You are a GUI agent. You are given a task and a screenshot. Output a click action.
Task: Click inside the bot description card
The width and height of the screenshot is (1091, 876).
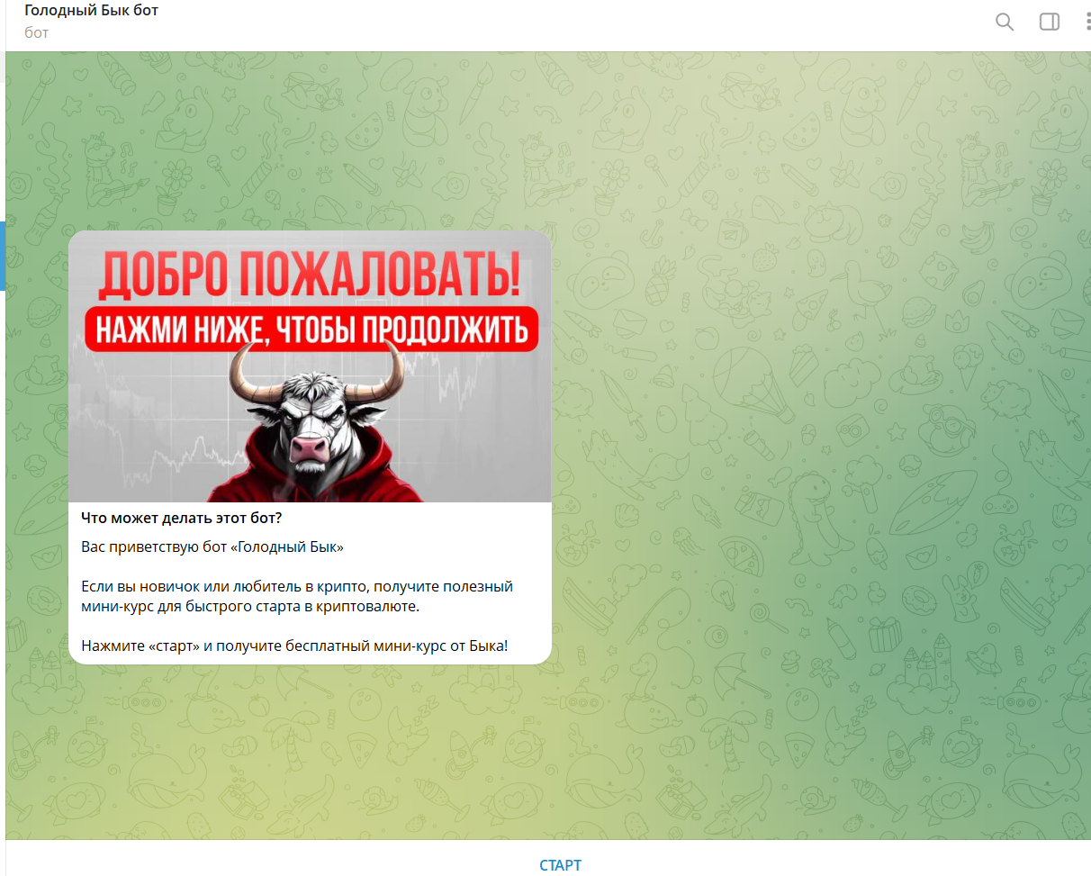[310, 585]
